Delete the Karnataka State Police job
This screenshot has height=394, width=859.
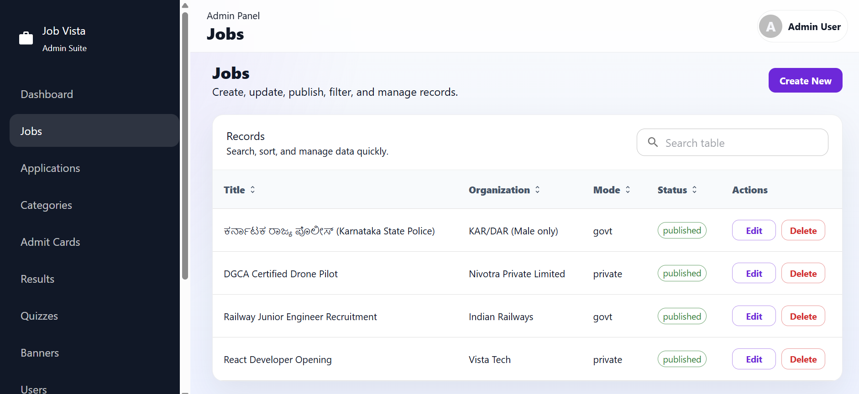tap(803, 230)
